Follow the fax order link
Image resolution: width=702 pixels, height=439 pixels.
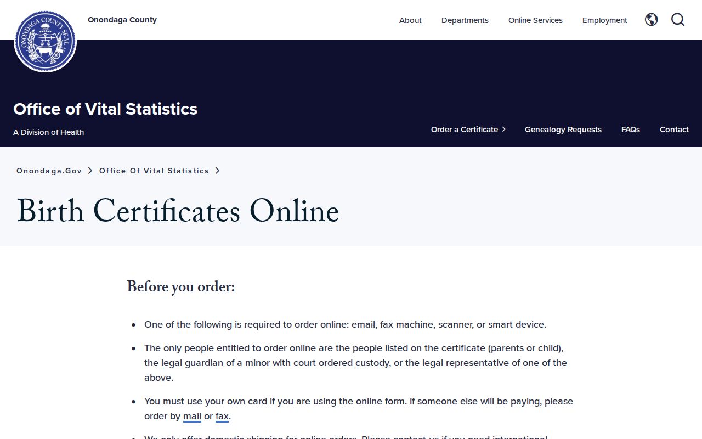(222, 417)
